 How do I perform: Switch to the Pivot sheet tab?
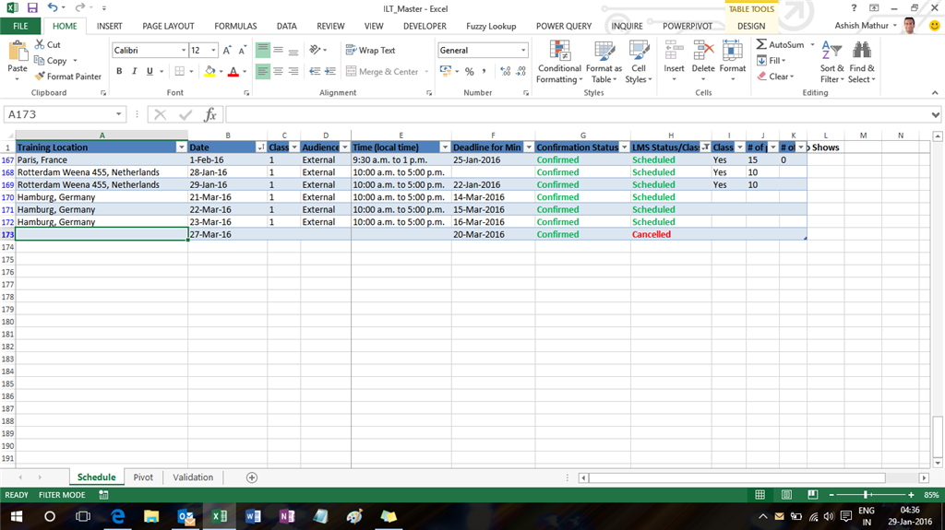click(x=143, y=477)
